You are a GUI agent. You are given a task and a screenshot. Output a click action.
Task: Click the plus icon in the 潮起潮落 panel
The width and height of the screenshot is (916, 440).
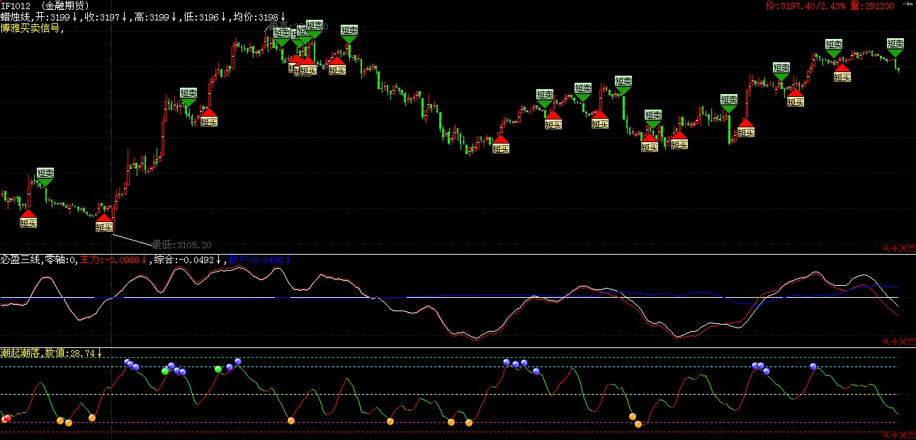(895, 434)
